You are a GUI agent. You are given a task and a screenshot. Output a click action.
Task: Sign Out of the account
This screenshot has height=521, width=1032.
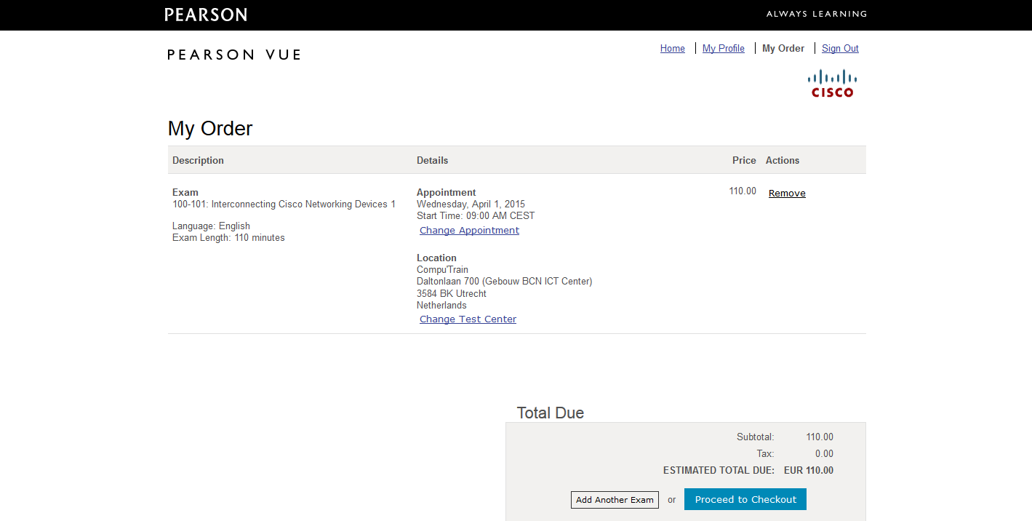pos(840,49)
